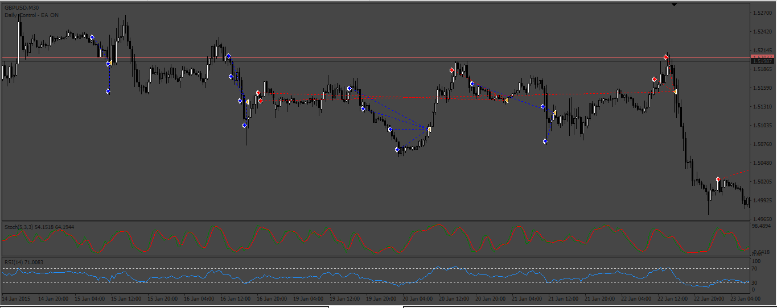Click the chart shift triangle at top
This screenshot has width=777, height=308.
675,5
